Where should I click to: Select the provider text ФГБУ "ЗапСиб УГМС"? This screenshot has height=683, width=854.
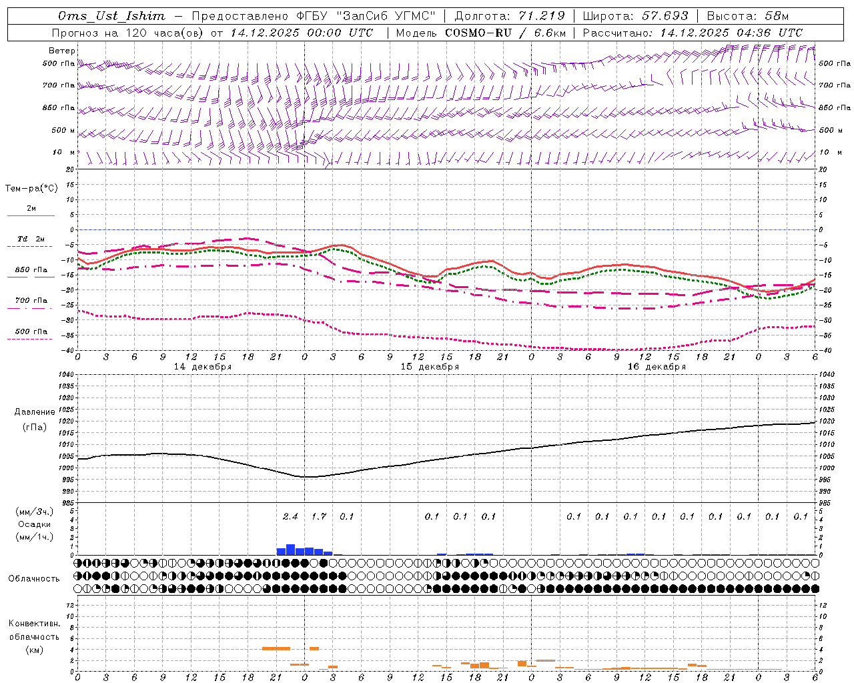coord(366,16)
